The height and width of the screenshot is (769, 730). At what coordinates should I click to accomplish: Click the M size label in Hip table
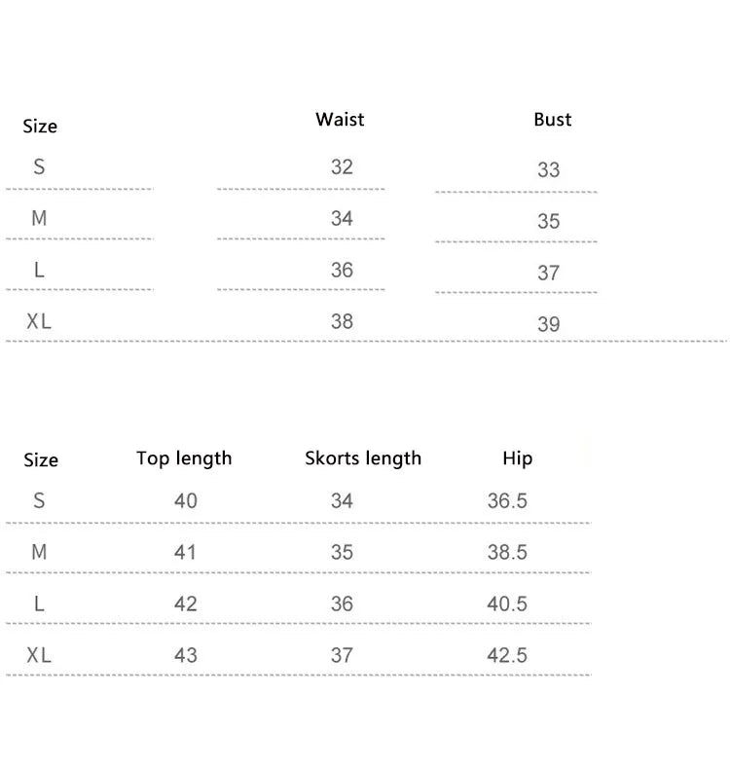[x=39, y=553]
